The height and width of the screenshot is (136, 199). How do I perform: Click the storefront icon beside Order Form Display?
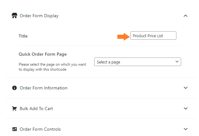(14, 16)
